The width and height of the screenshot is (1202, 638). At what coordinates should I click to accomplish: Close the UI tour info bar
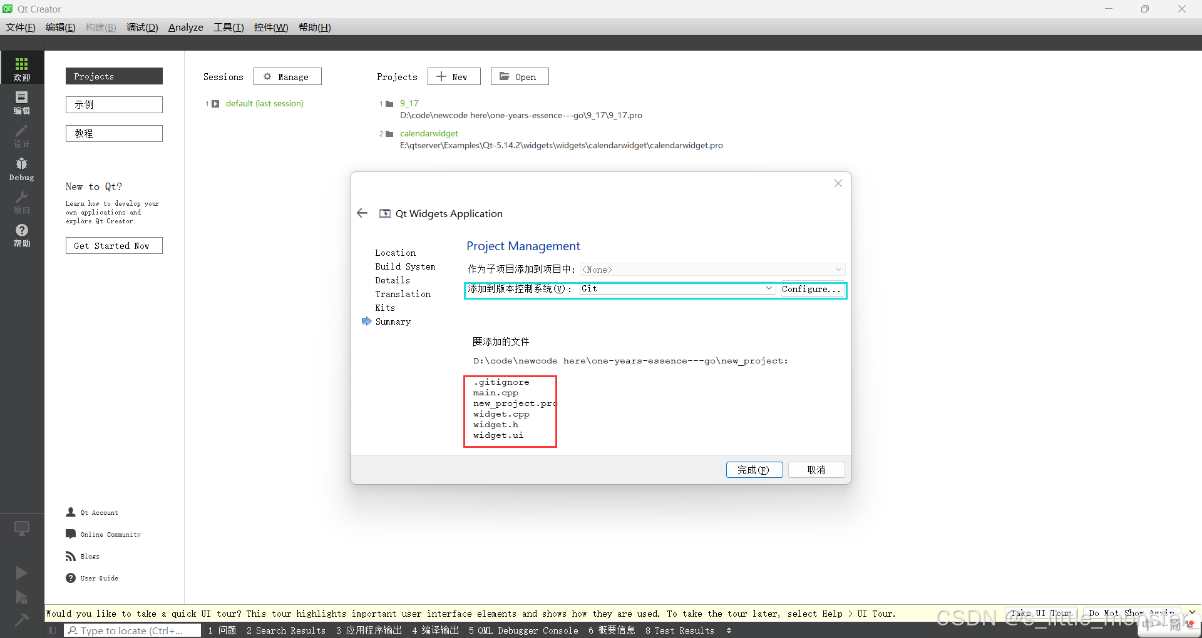1192,612
